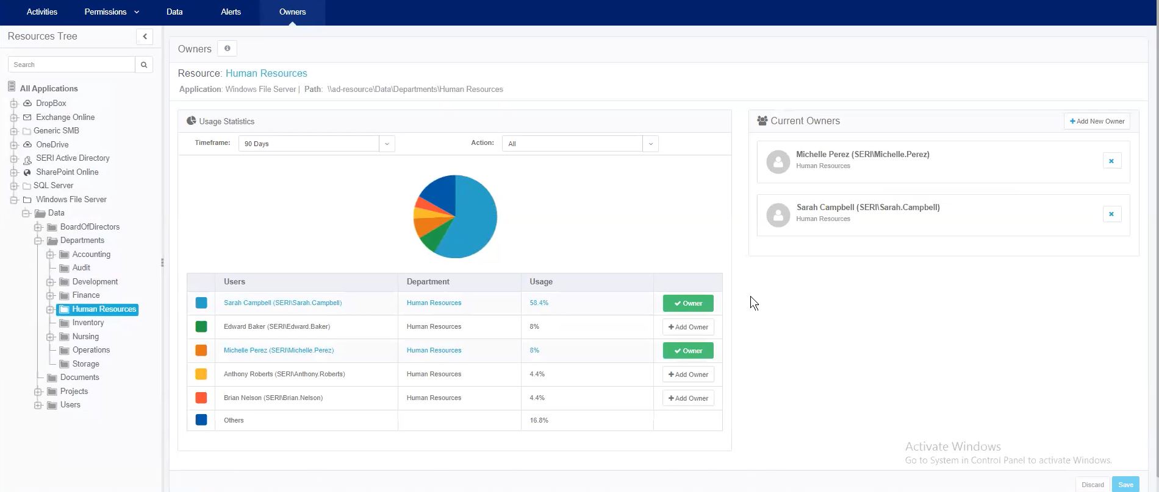The height and width of the screenshot is (492, 1159).
Task: Click the search magnifier icon
Action: 144,65
